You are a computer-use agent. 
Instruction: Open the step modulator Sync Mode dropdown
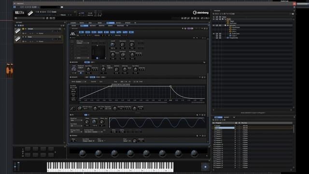coord(88,141)
